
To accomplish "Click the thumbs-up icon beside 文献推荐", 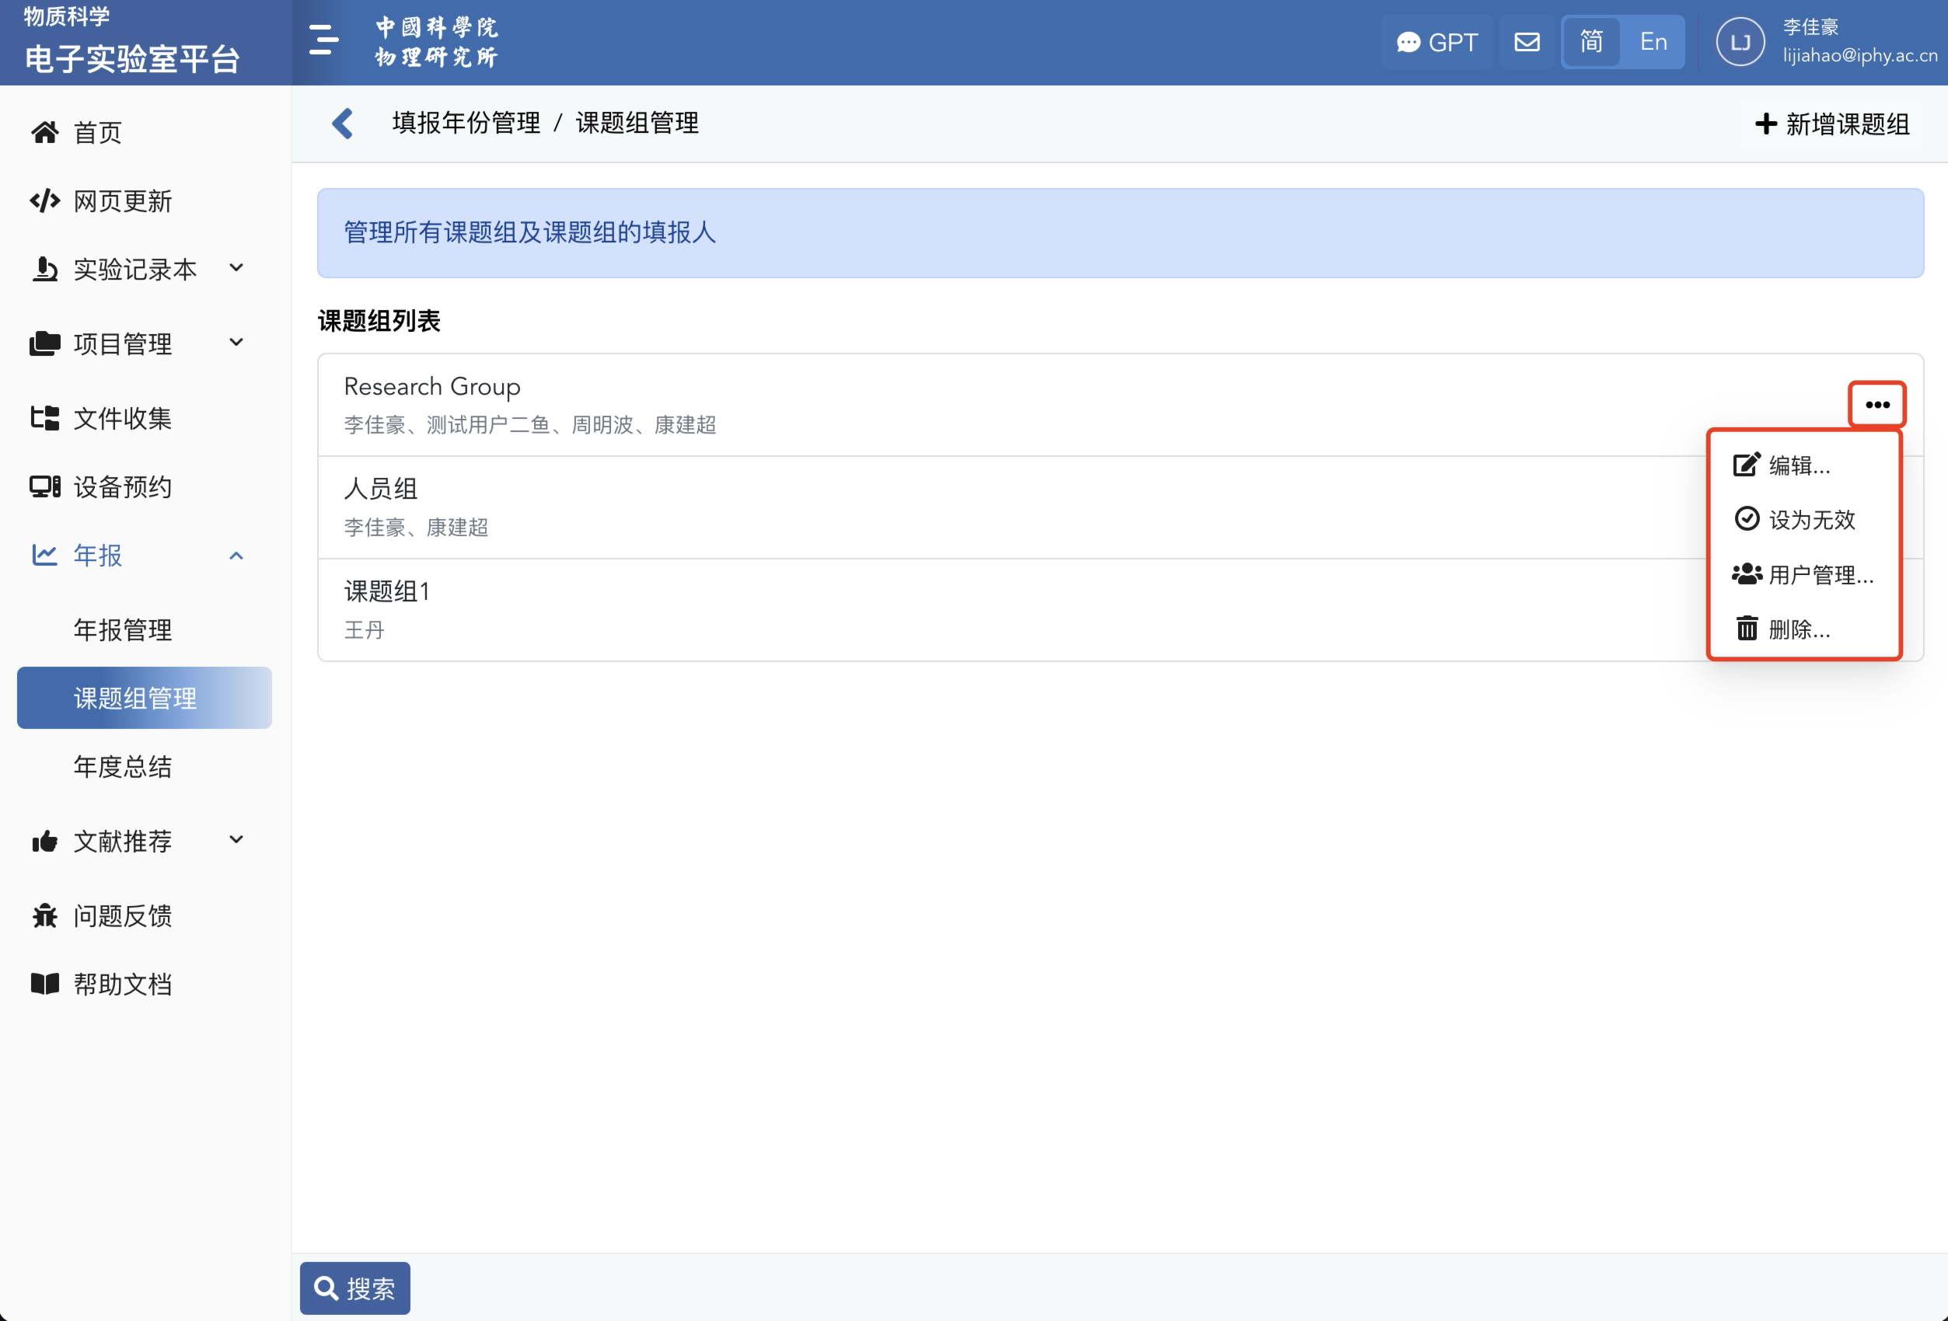I will coord(44,841).
